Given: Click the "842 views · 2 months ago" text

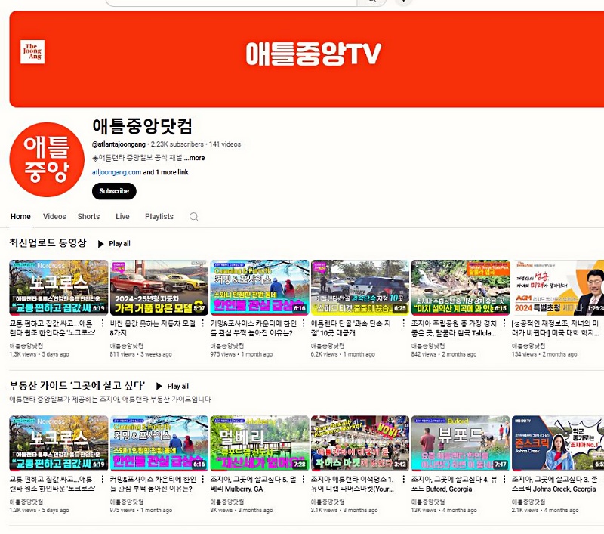Looking at the screenshot, I should tap(444, 354).
